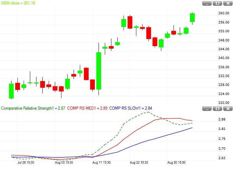The image size is (233, 169).
Task: Maximize the Comparative Relative Strength pane
Action: pos(217,109)
